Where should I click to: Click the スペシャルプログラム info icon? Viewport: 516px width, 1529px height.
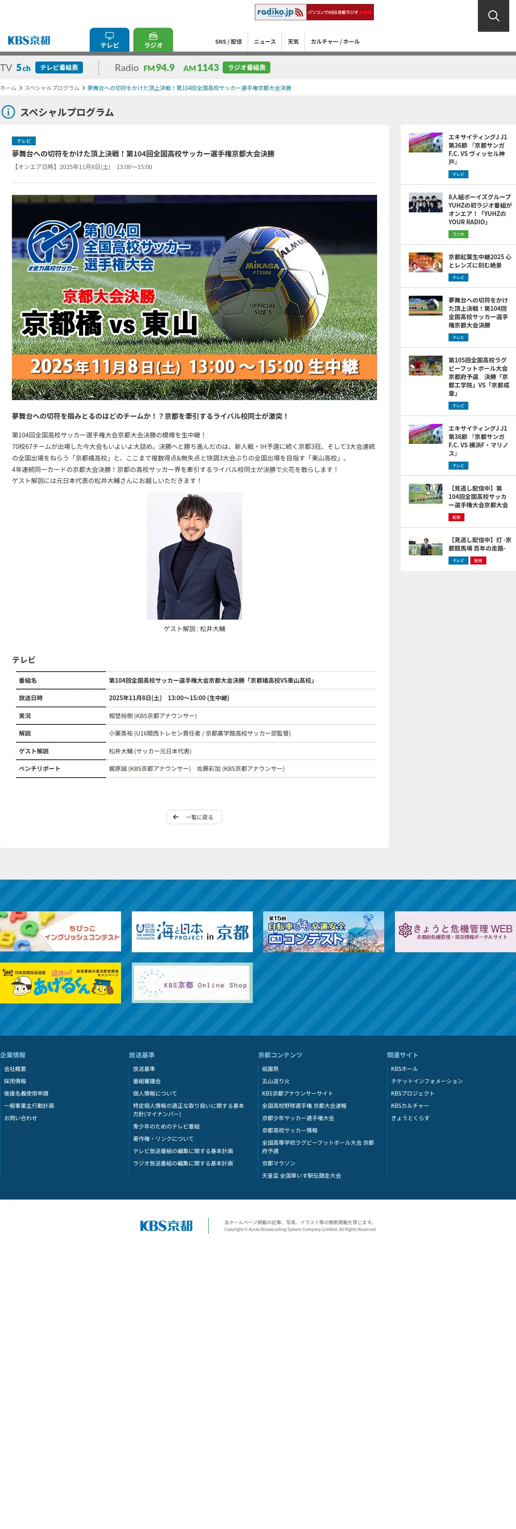tap(8, 112)
